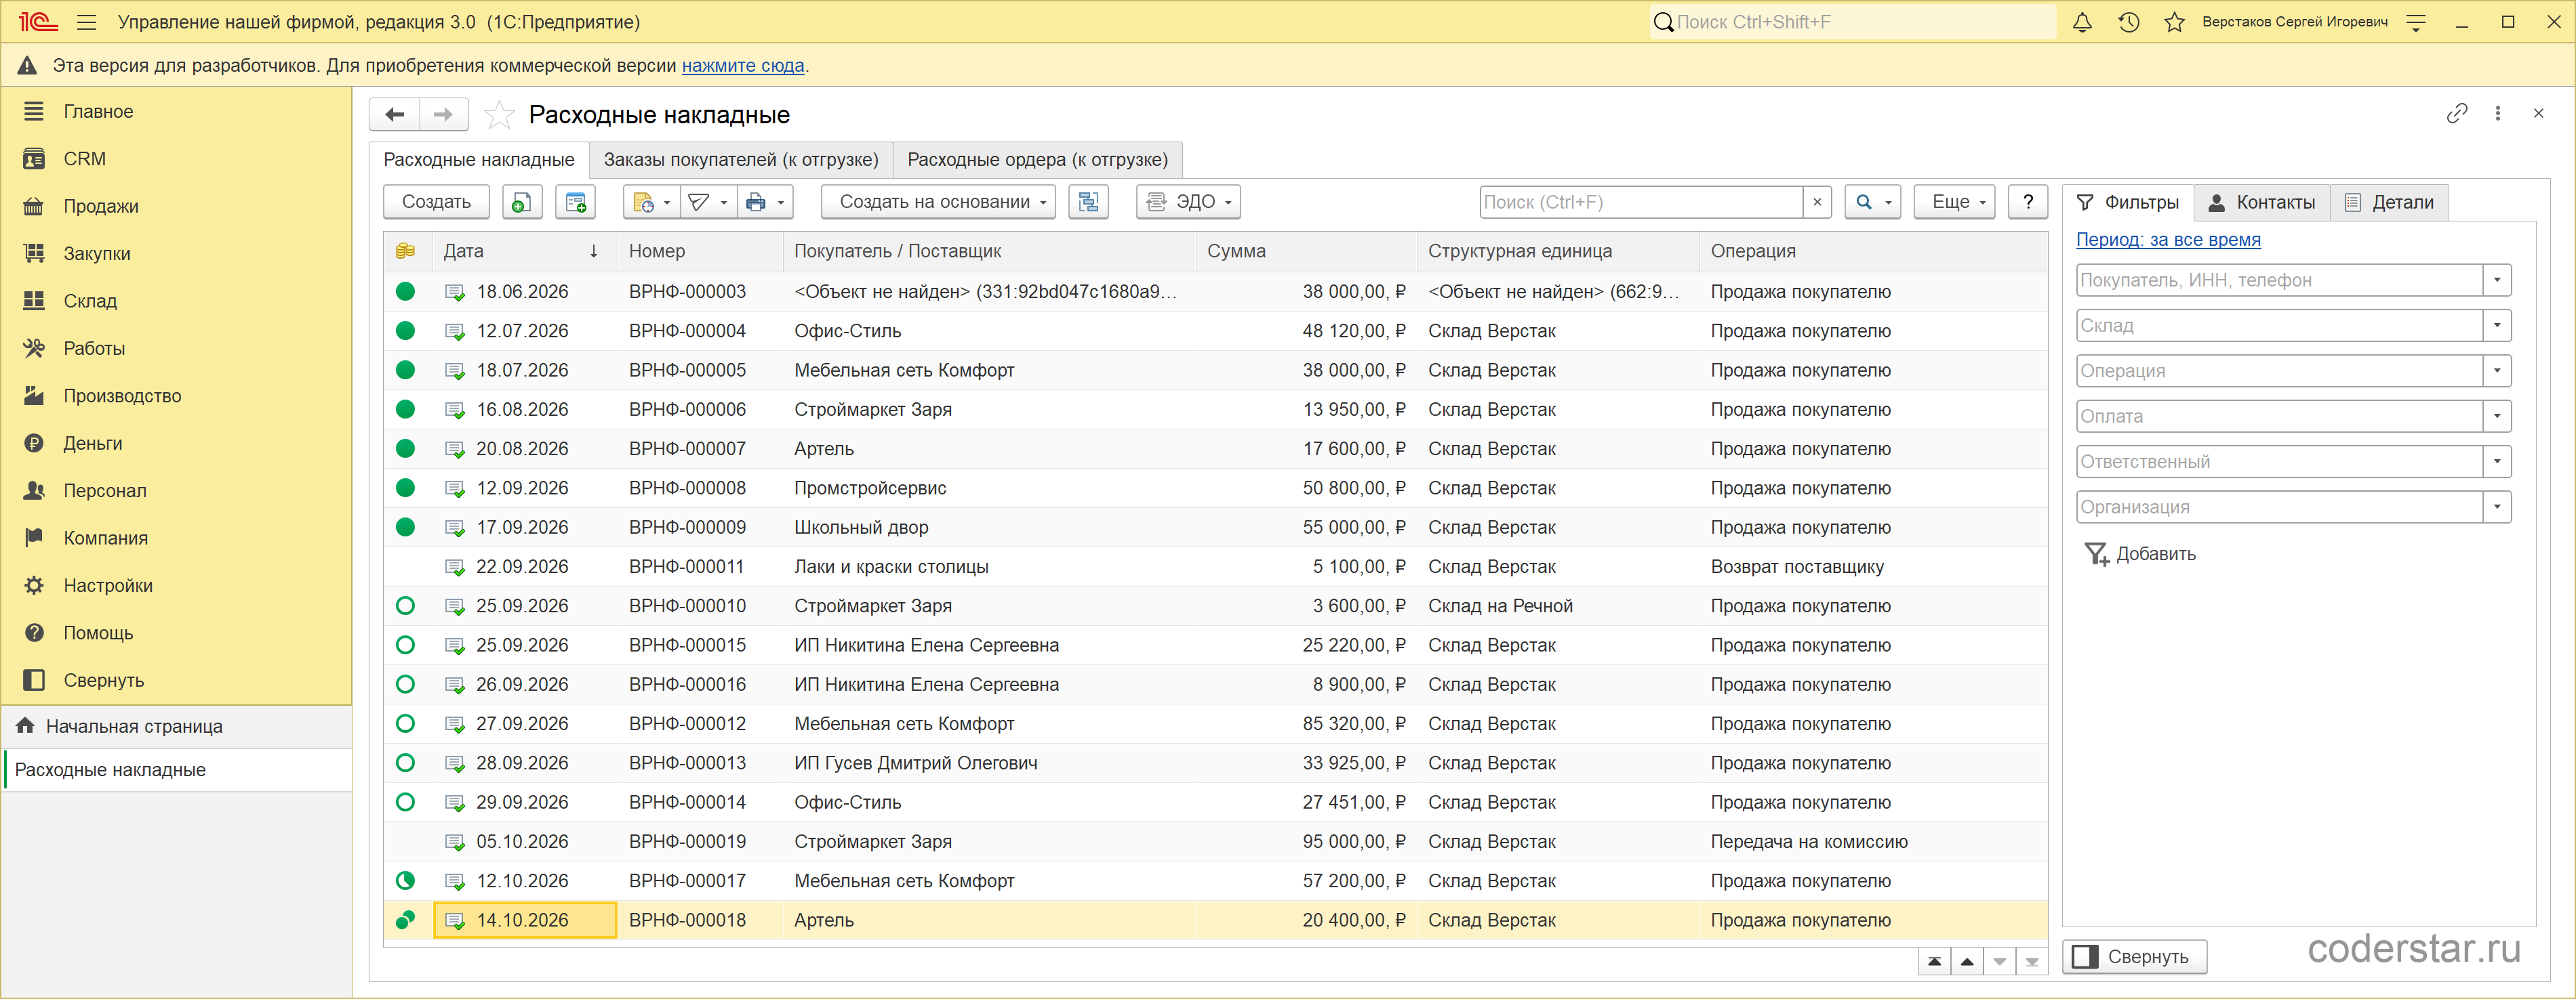The image size is (2576, 999).
Task: Open the magnifier search options dropdown
Action: 1872,202
